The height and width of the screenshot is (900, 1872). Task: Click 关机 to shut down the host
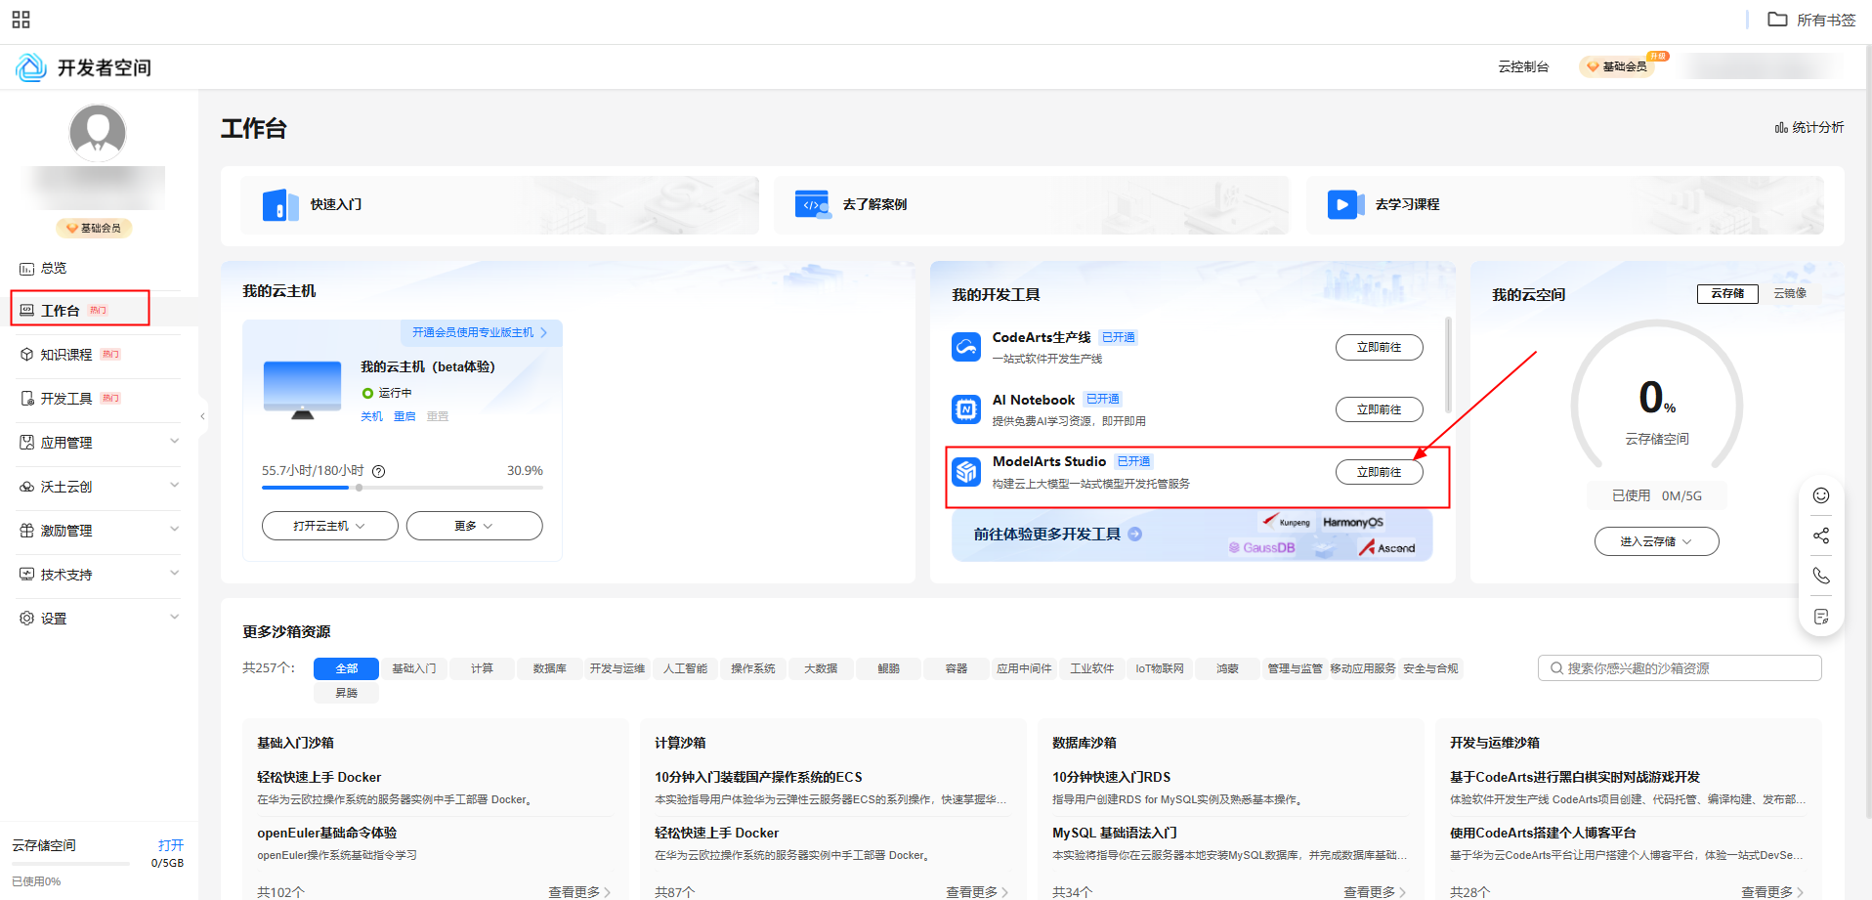(x=371, y=416)
